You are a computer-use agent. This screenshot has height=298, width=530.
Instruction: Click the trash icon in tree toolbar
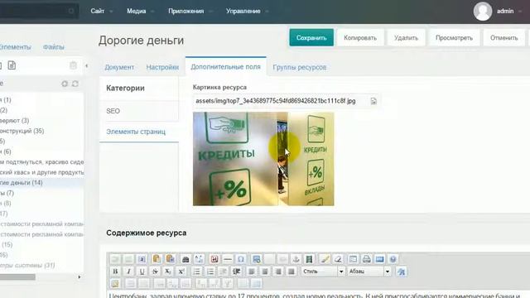(x=73, y=65)
